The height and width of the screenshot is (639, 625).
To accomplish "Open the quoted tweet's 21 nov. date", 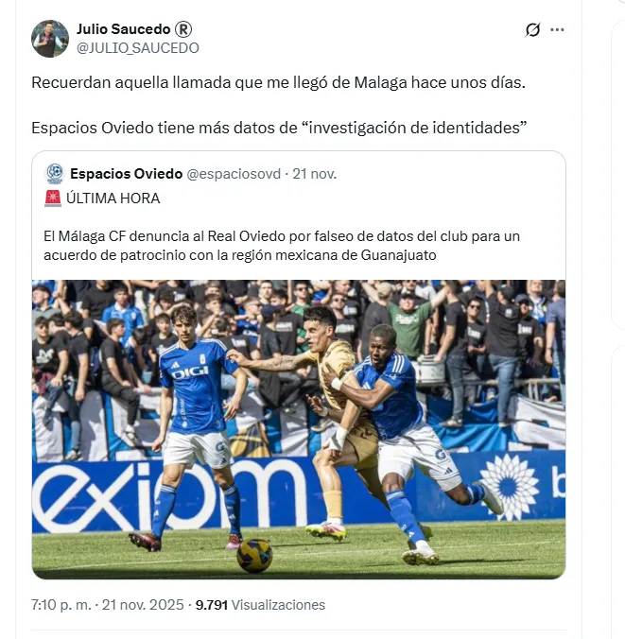I will [x=314, y=174].
